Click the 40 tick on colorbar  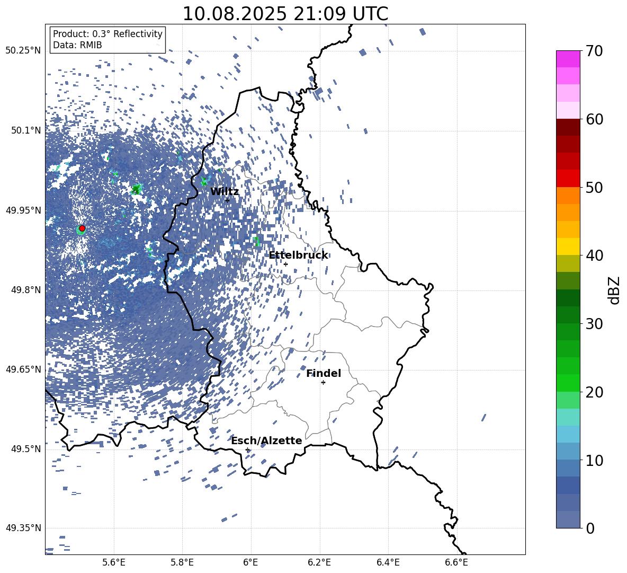594,255
